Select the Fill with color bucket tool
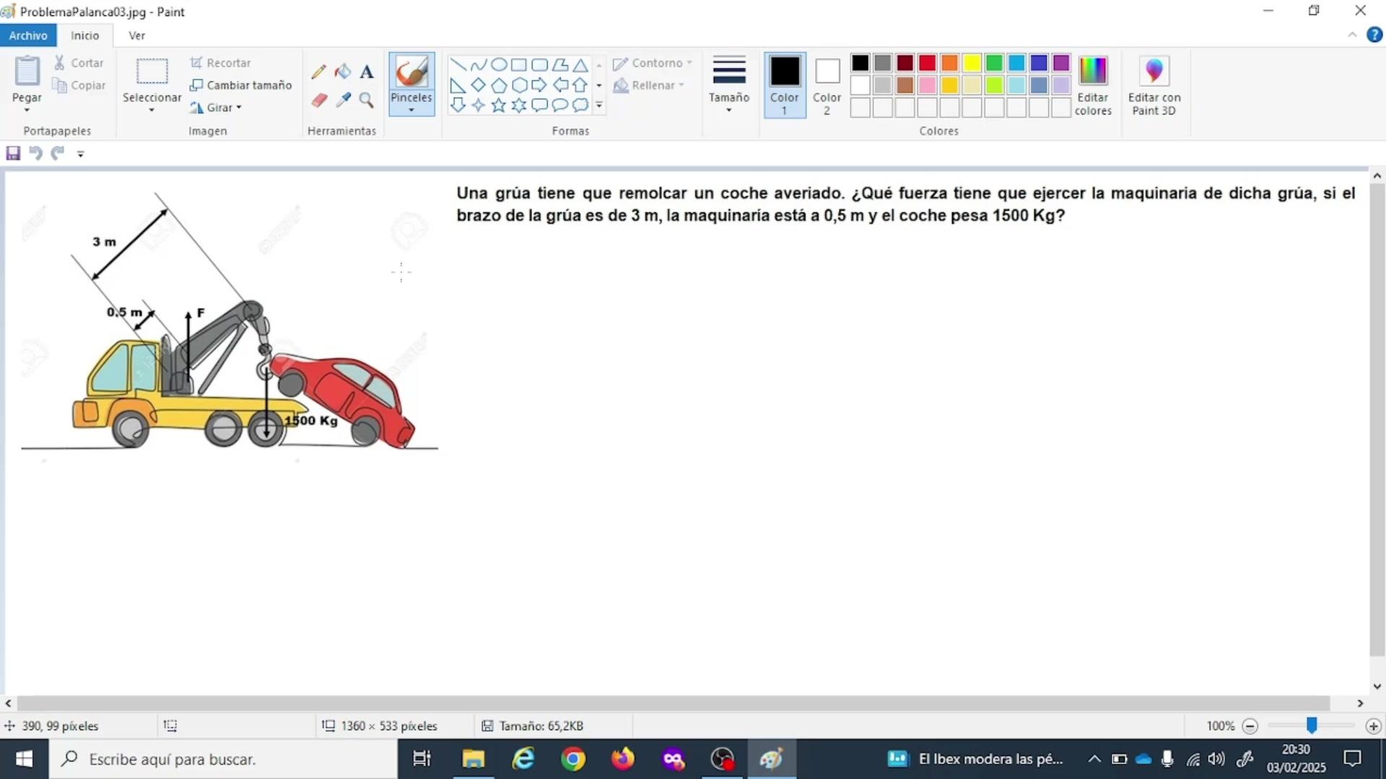 pos(343,71)
